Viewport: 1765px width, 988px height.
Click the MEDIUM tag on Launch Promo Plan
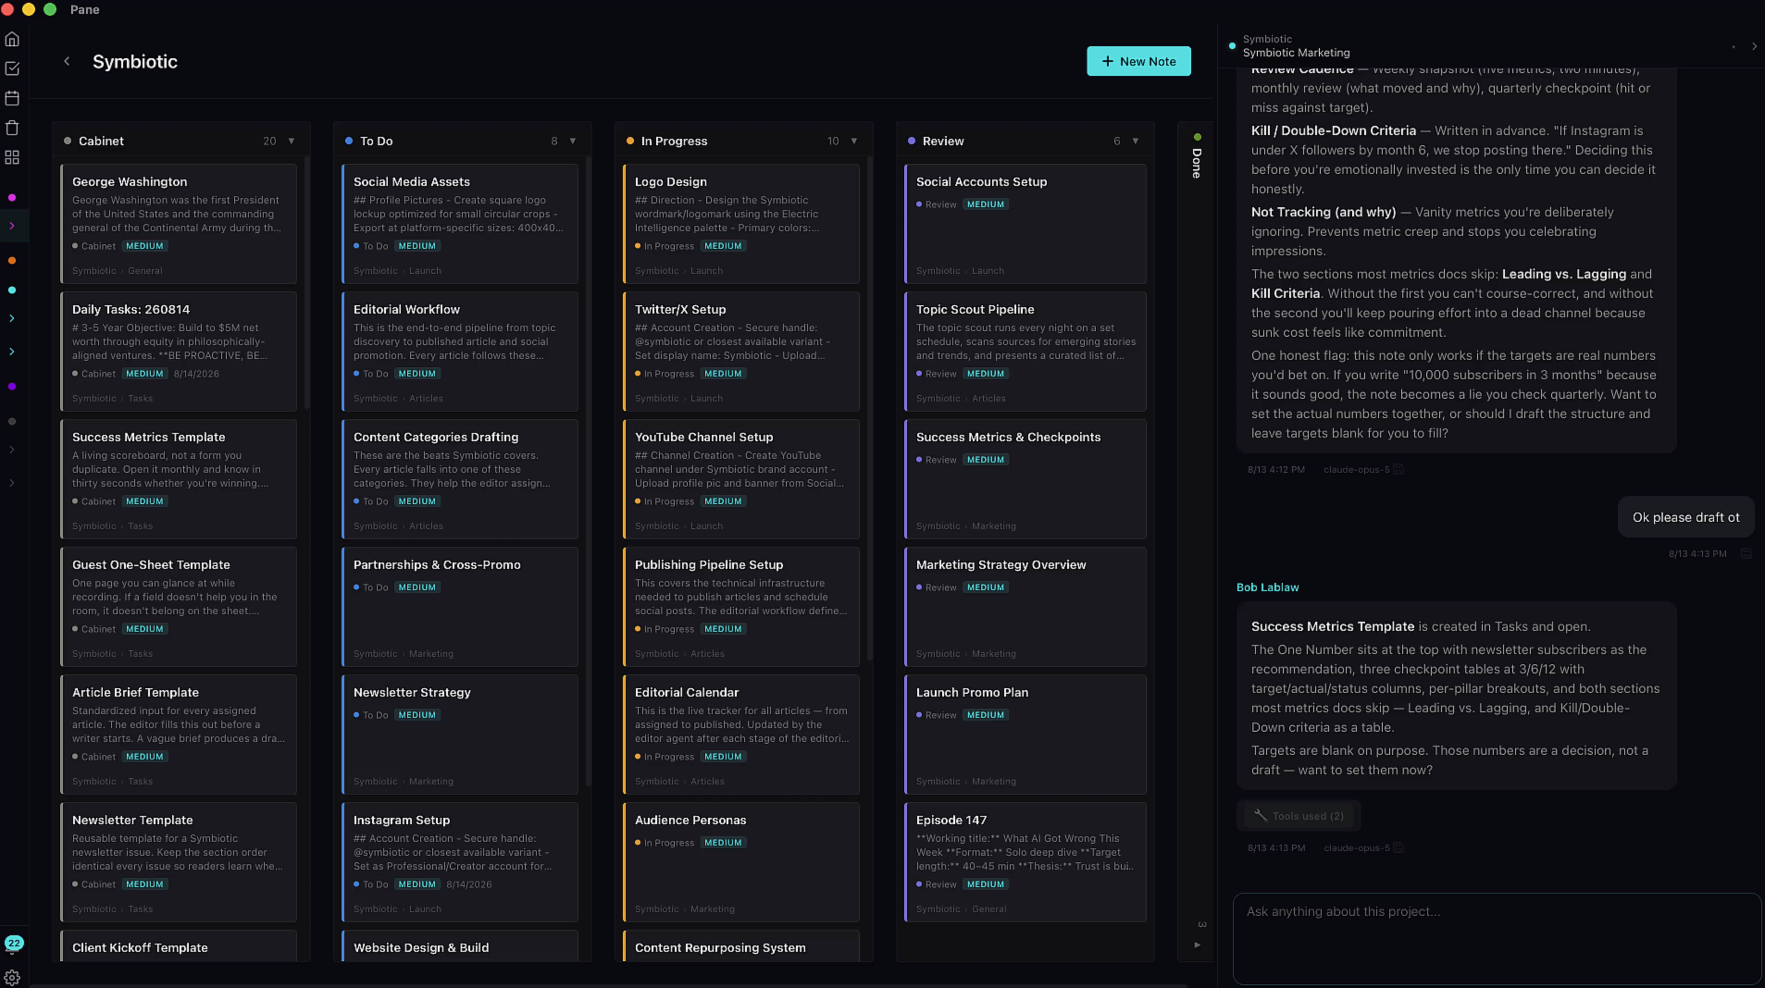tap(985, 715)
